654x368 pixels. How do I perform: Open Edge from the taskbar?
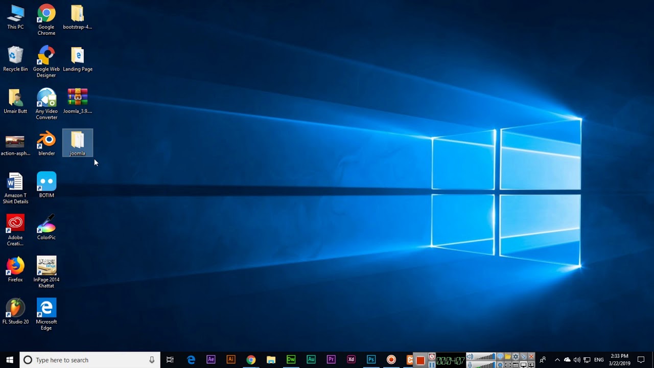click(191, 360)
